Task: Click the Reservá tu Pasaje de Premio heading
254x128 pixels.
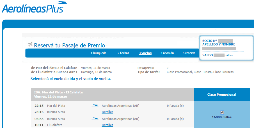Action: pos(69,45)
